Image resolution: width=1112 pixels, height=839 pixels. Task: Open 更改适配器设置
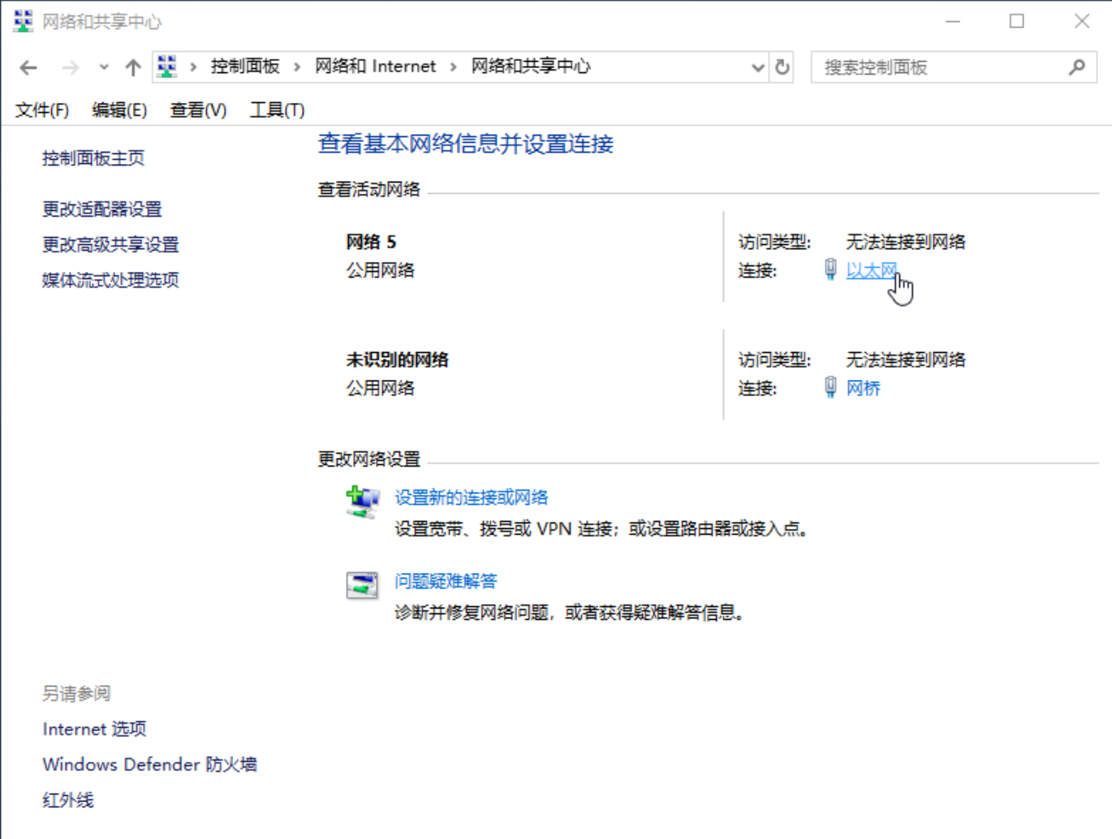tap(102, 209)
